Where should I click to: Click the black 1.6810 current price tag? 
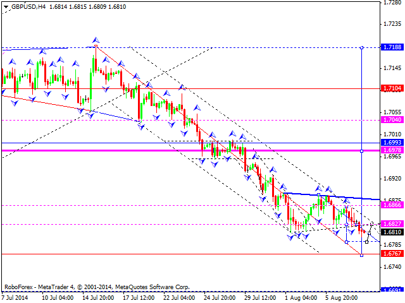pos(392,232)
